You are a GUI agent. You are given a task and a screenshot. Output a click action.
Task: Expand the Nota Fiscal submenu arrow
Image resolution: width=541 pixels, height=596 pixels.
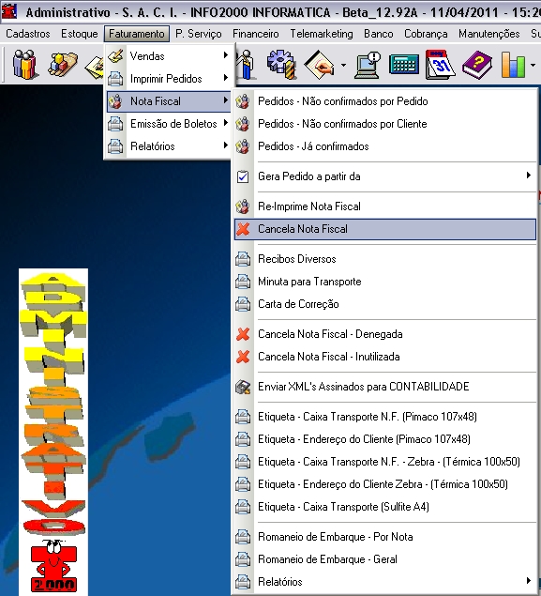226,100
